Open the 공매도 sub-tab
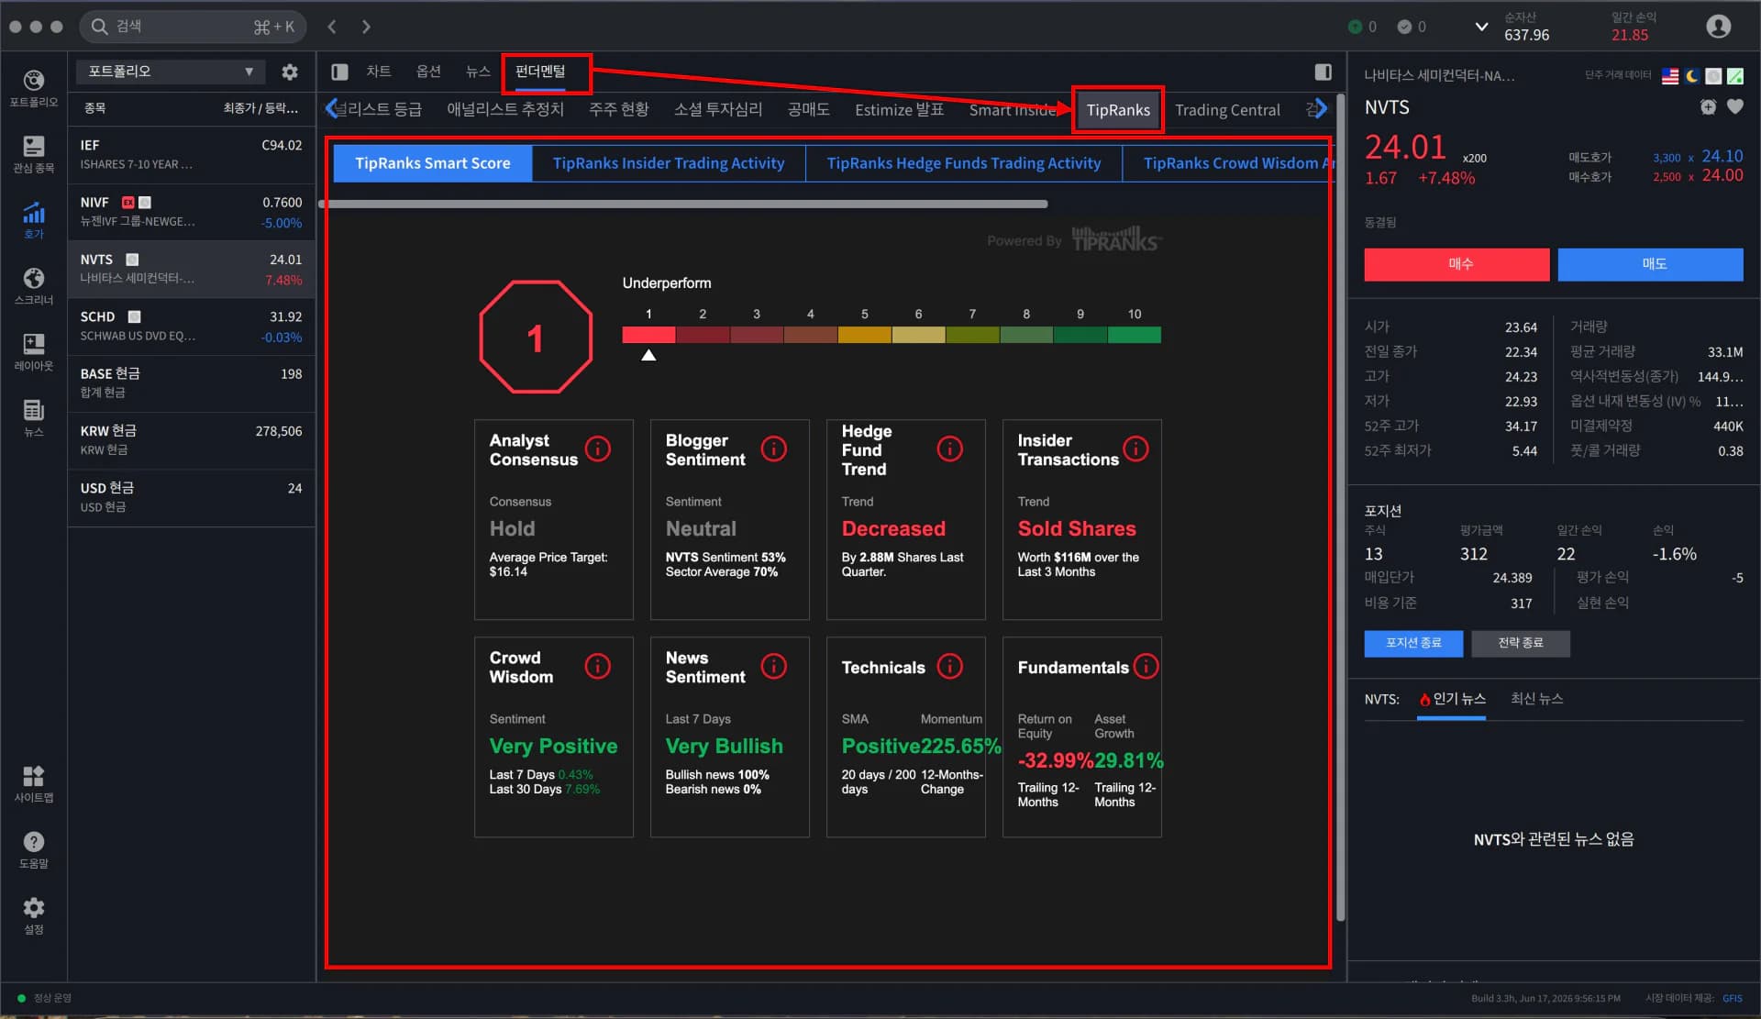Screen dimensions: 1761x1019 [x=808, y=109]
